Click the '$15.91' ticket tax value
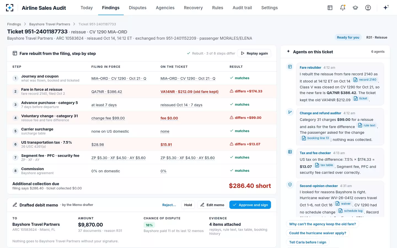The height and width of the screenshot is (248, 397). point(166,145)
